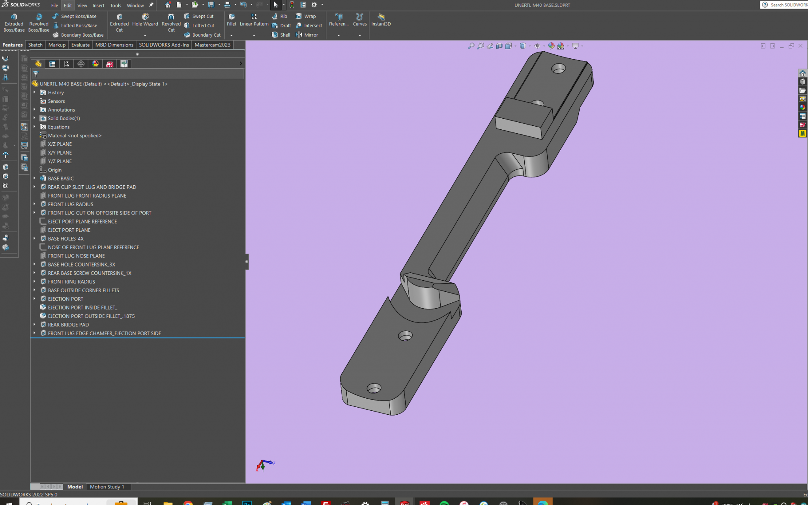Open the Tools menu

(x=115, y=5)
